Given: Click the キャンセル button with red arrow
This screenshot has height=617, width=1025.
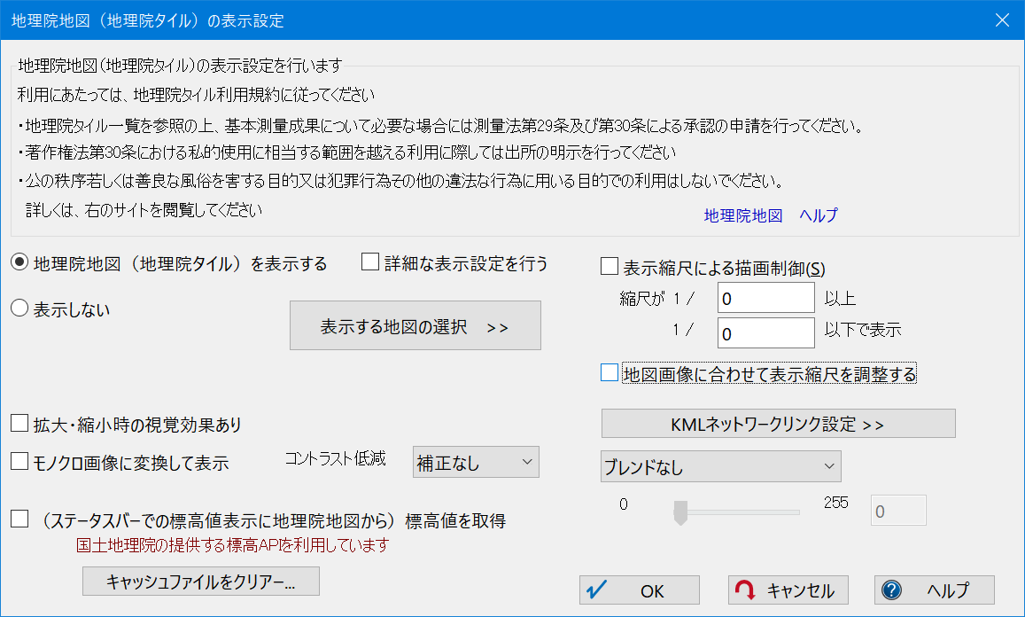Looking at the screenshot, I should (x=788, y=590).
